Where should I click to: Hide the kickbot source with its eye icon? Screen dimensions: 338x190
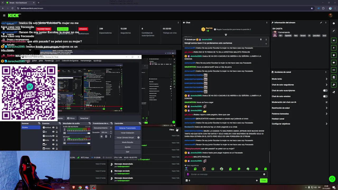(53, 127)
